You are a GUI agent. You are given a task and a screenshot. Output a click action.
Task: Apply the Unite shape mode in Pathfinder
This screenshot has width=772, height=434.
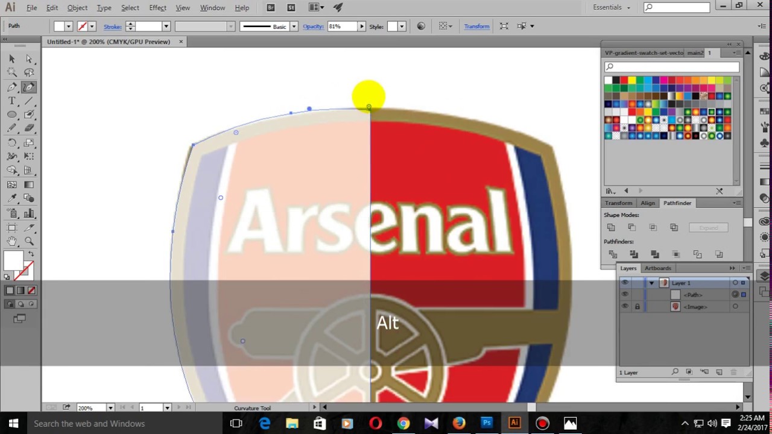tap(611, 227)
